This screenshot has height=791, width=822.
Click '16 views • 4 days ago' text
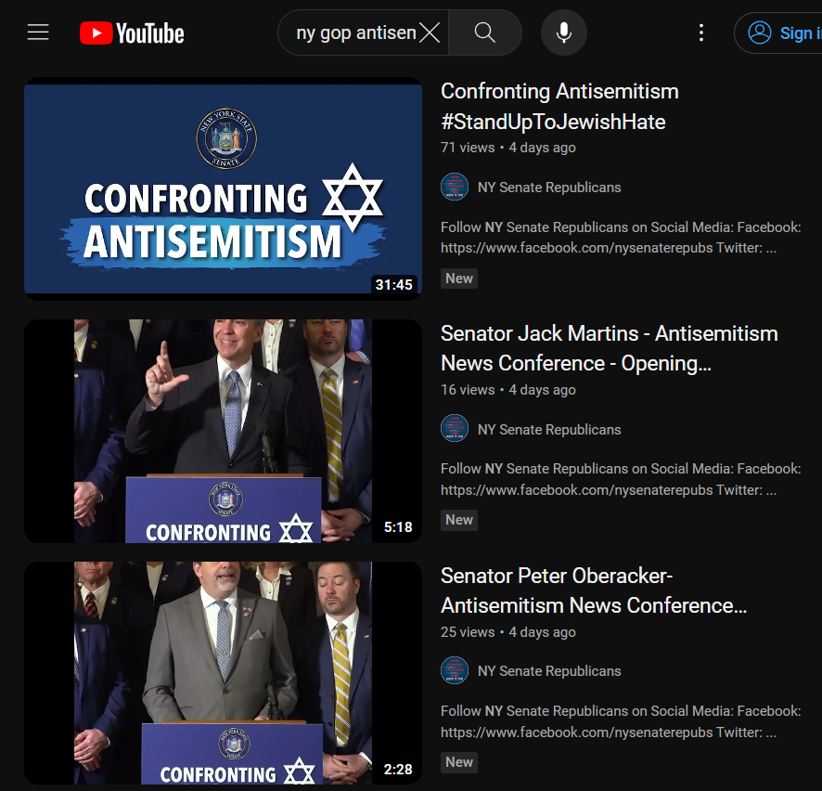point(508,390)
